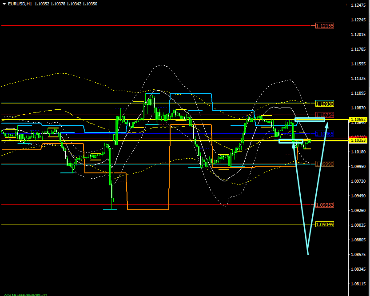The height and width of the screenshot is (296, 370).
Task: Click the blue 1.10465 level label
Action: [325, 134]
